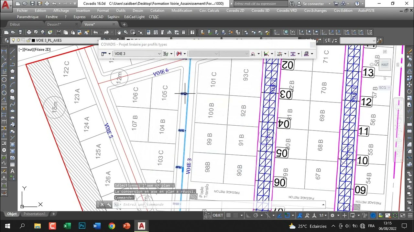Click the SCG coordinate system dropdown under ViewCube

pyautogui.click(x=384, y=88)
